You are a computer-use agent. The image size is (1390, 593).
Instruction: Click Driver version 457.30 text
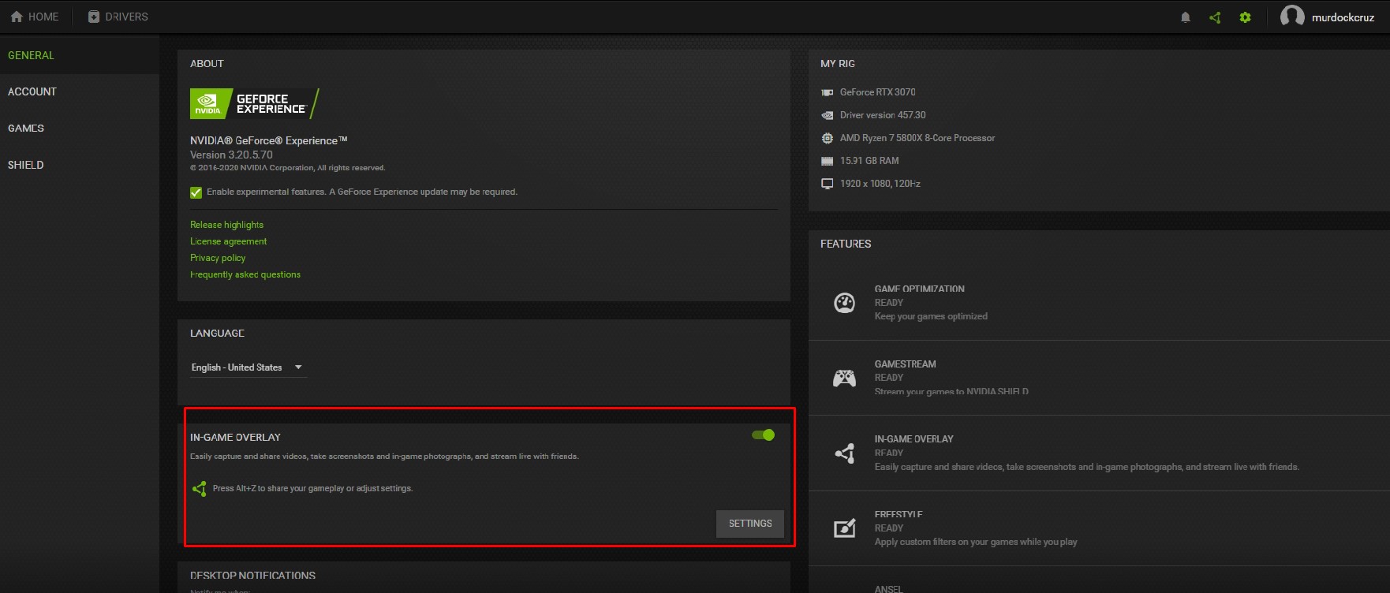[883, 115]
